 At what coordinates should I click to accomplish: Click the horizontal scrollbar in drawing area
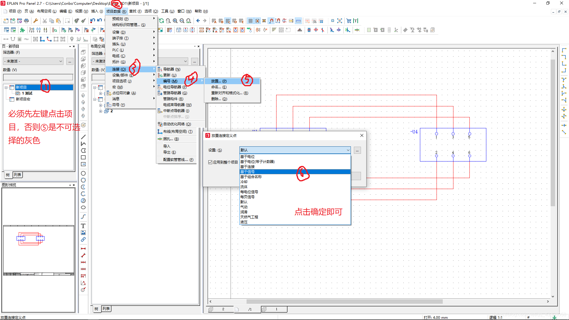coord(344,301)
